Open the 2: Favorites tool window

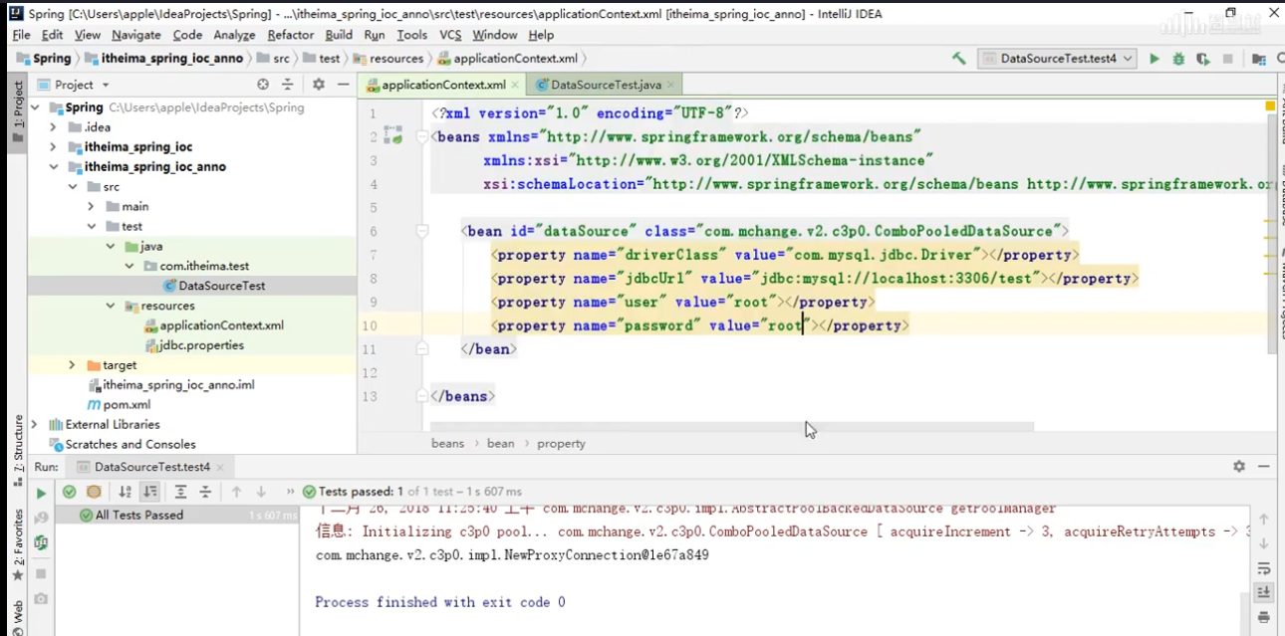coord(18,545)
